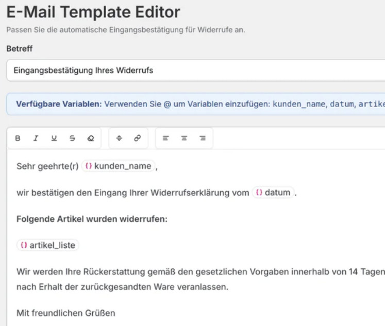385x326 pixels.
Task: Select the artikel_liste variable chip
Action: 47,245
